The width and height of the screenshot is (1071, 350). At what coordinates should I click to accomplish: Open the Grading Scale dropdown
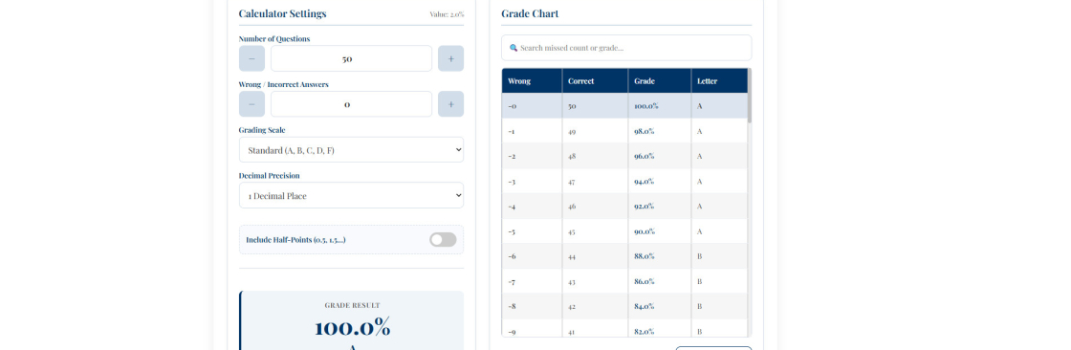[x=351, y=150]
